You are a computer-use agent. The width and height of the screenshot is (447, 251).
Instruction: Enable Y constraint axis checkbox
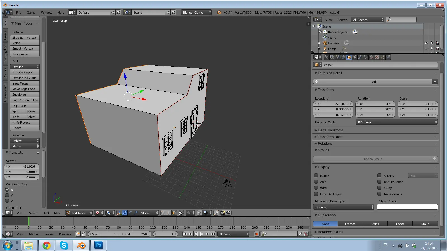coord(7,195)
